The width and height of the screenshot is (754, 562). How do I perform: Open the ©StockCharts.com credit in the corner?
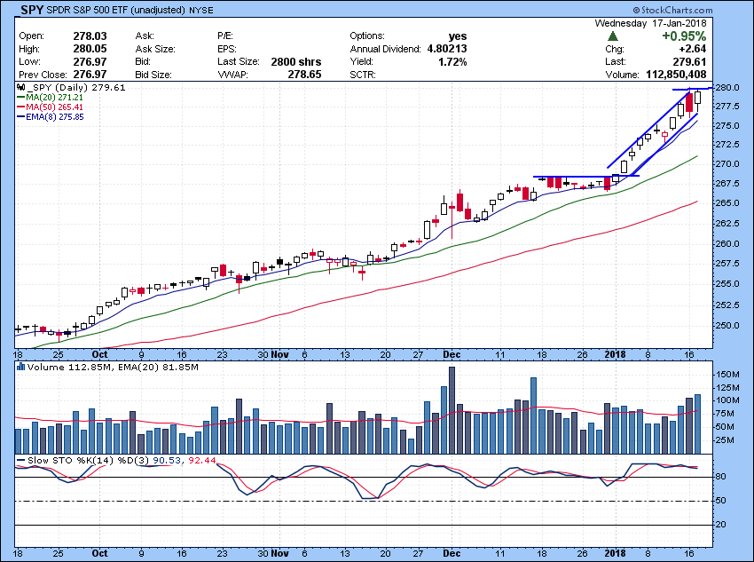(x=672, y=10)
